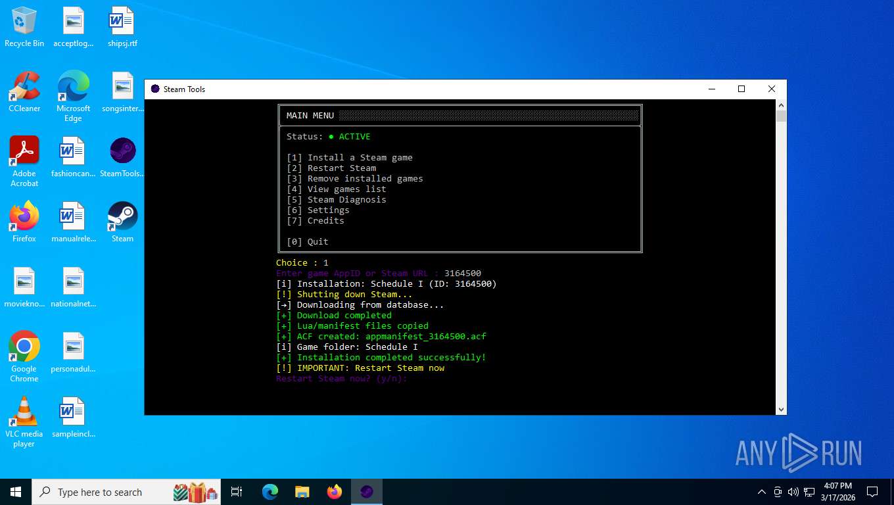Launch VLC media player from desktop
Viewport: 894px width, 505px height.
(x=24, y=423)
